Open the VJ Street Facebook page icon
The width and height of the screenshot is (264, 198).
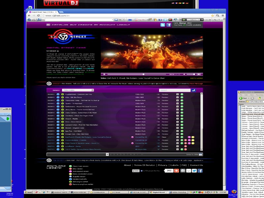coord(169,25)
